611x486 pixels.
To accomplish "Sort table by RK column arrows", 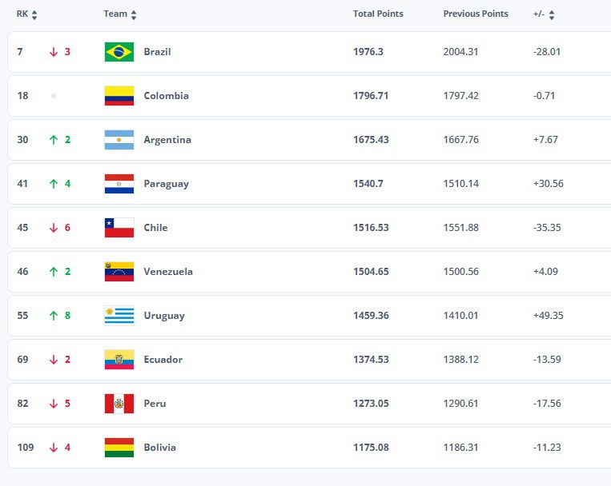I will pyautogui.click(x=34, y=14).
